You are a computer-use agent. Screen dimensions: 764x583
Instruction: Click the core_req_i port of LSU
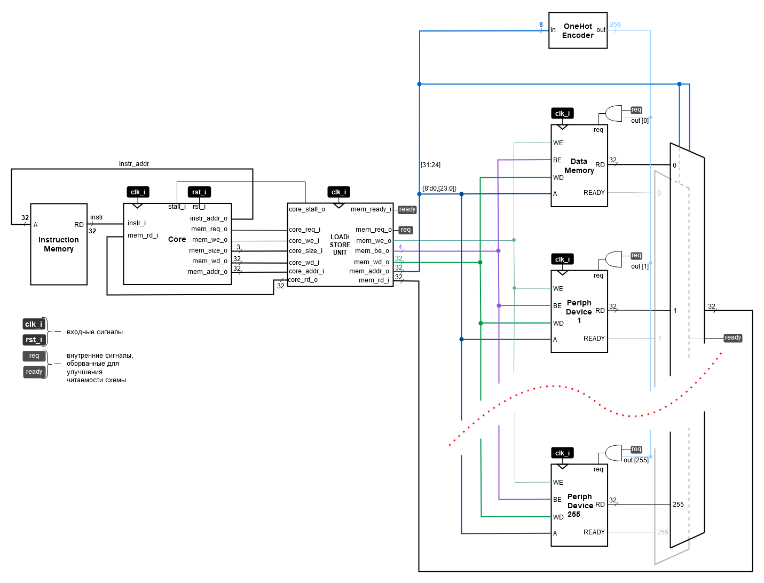click(305, 230)
